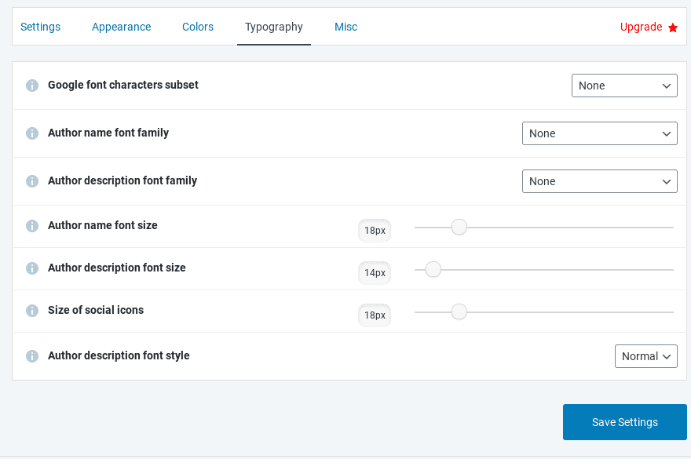The height and width of the screenshot is (459, 691).
Task: Click the Author name font size slider handle
Action: point(459,227)
